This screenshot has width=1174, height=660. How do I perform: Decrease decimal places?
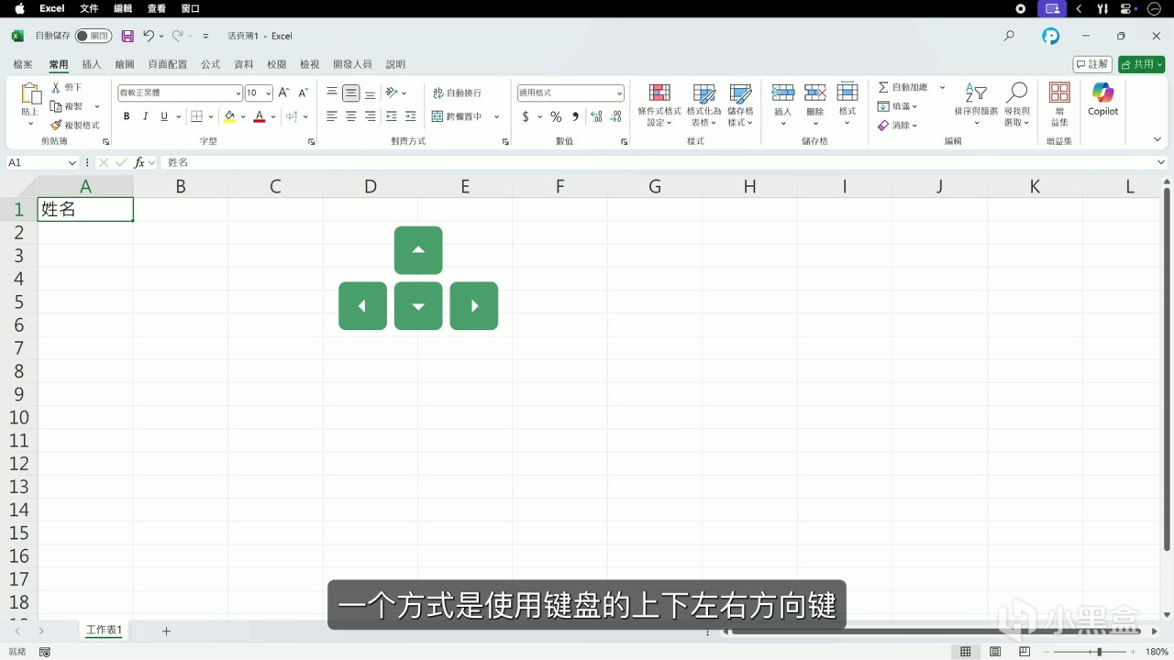click(x=615, y=116)
